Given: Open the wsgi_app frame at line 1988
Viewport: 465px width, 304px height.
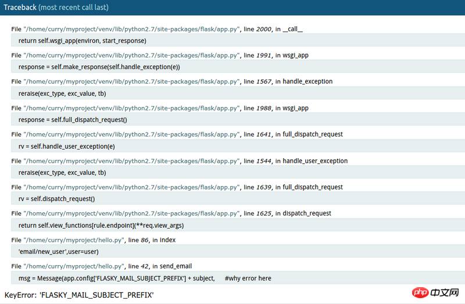Looking at the screenshot, I should click(160, 108).
